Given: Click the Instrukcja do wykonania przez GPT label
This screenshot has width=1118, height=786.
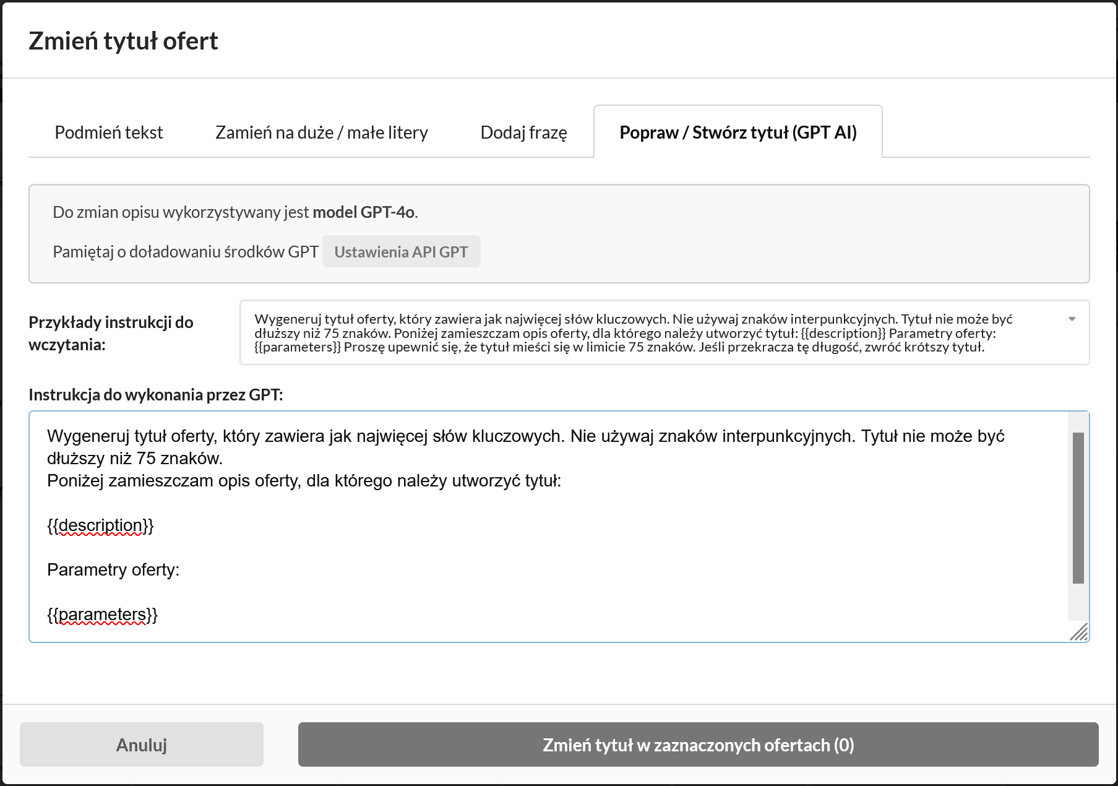Looking at the screenshot, I should [x=156, y=395].
